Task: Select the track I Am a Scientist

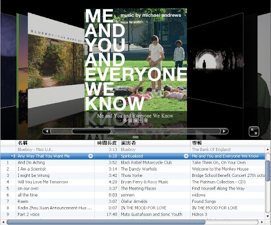Action: tap(32, 169)
